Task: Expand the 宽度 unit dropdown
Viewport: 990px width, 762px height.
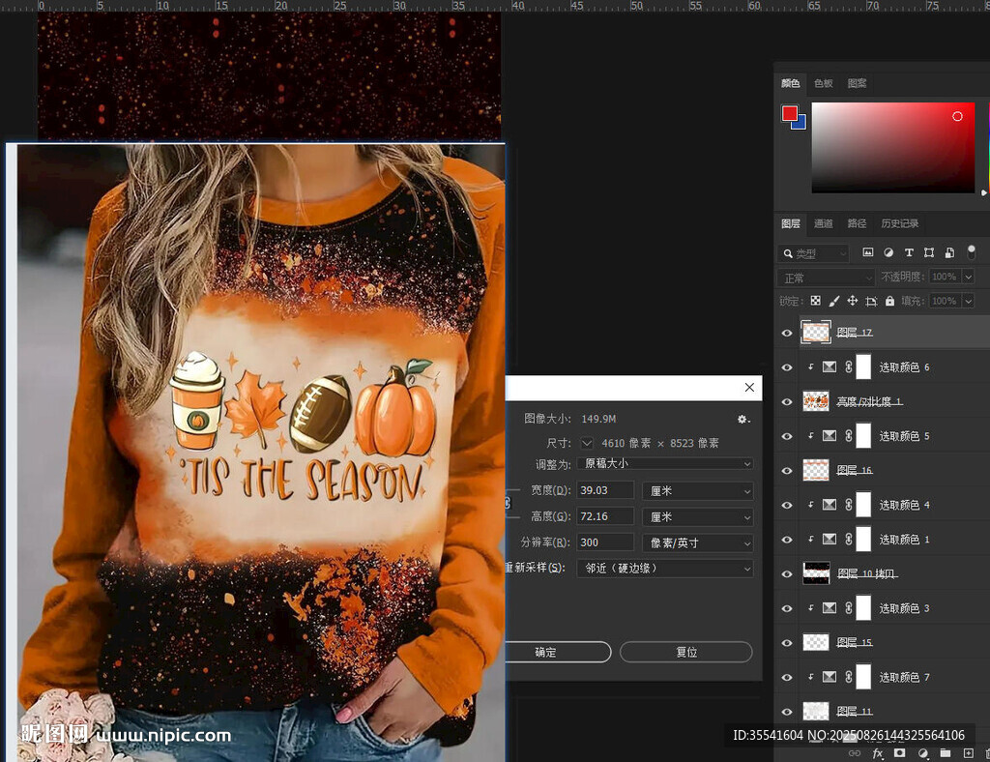Action: click(697, 491)
